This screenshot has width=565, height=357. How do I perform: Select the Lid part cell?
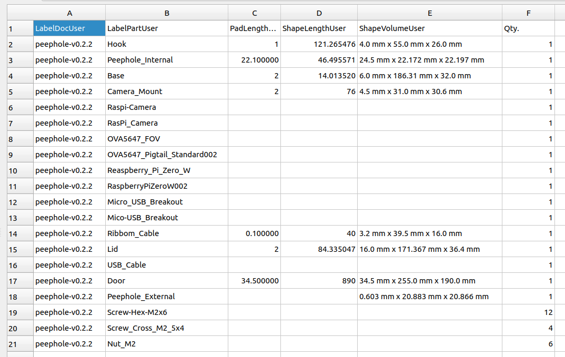pos(167,249)
